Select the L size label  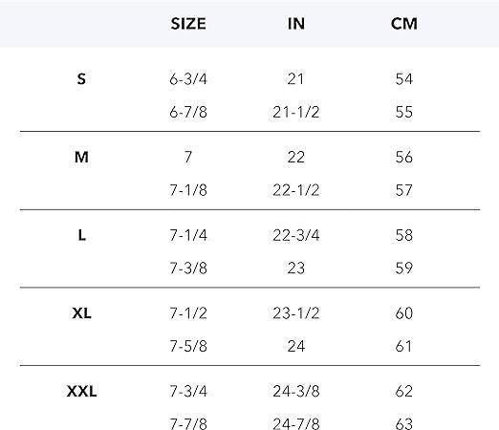coord(82,236)
